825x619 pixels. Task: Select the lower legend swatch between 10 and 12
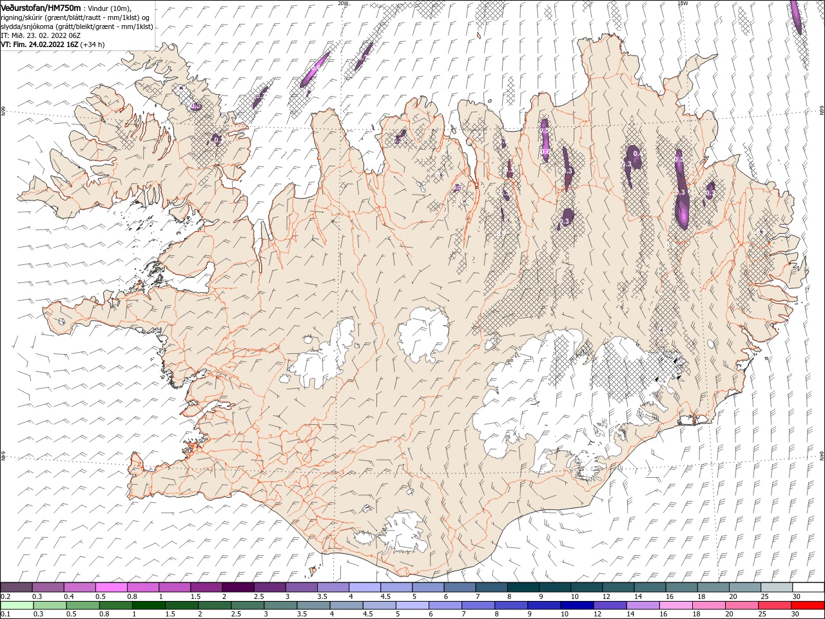click(x=576, y=605)
